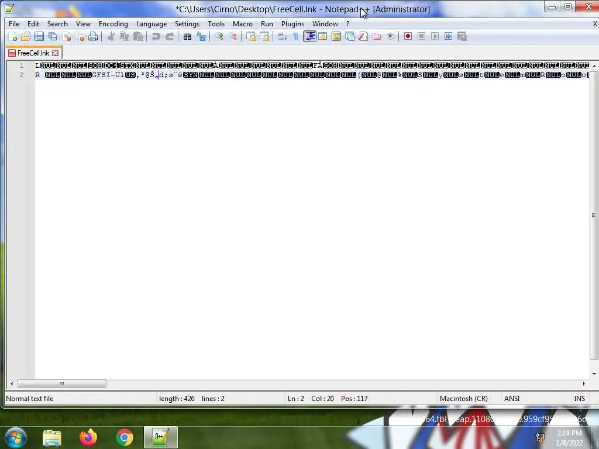
Task: Open the Language menu
Action: point(152,23)
